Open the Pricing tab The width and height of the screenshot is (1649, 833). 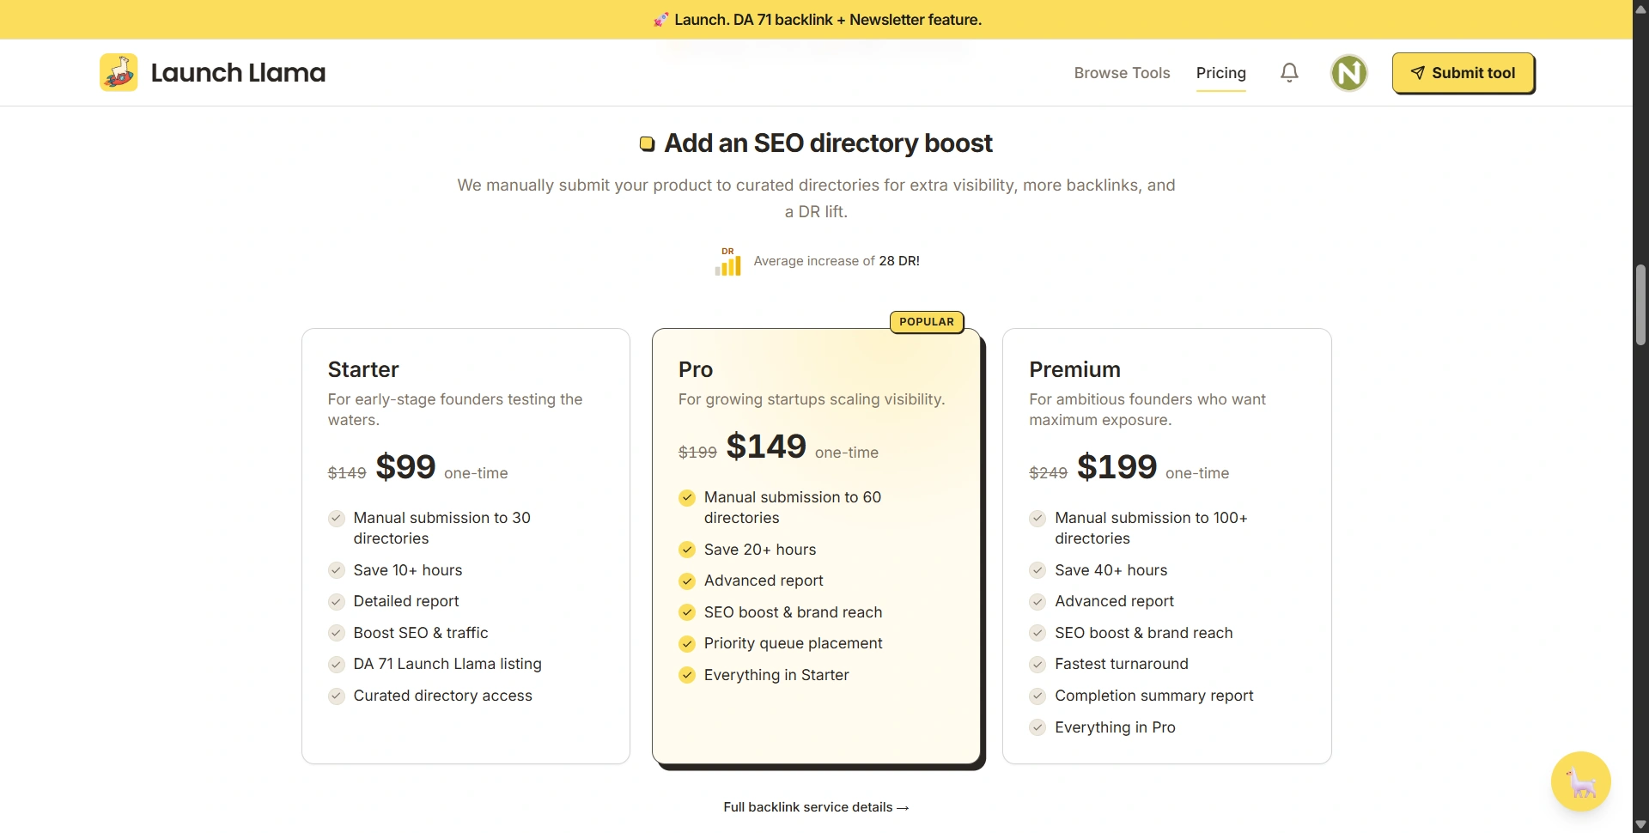1220,73
